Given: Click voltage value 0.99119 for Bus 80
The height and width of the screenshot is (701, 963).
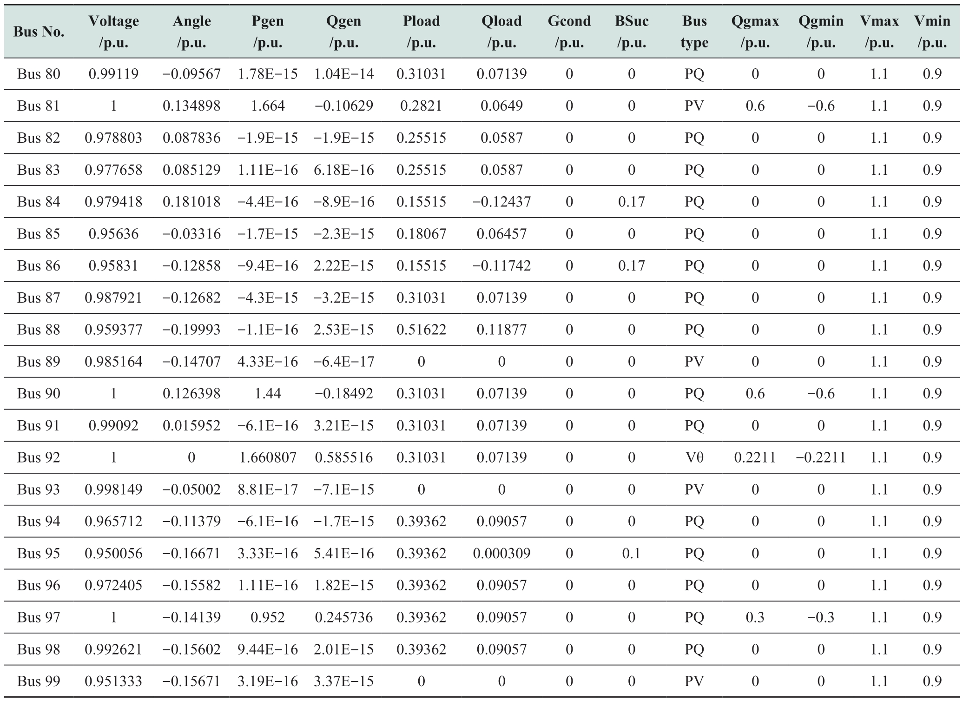Looking at the screenshot, I should point(113,74).
